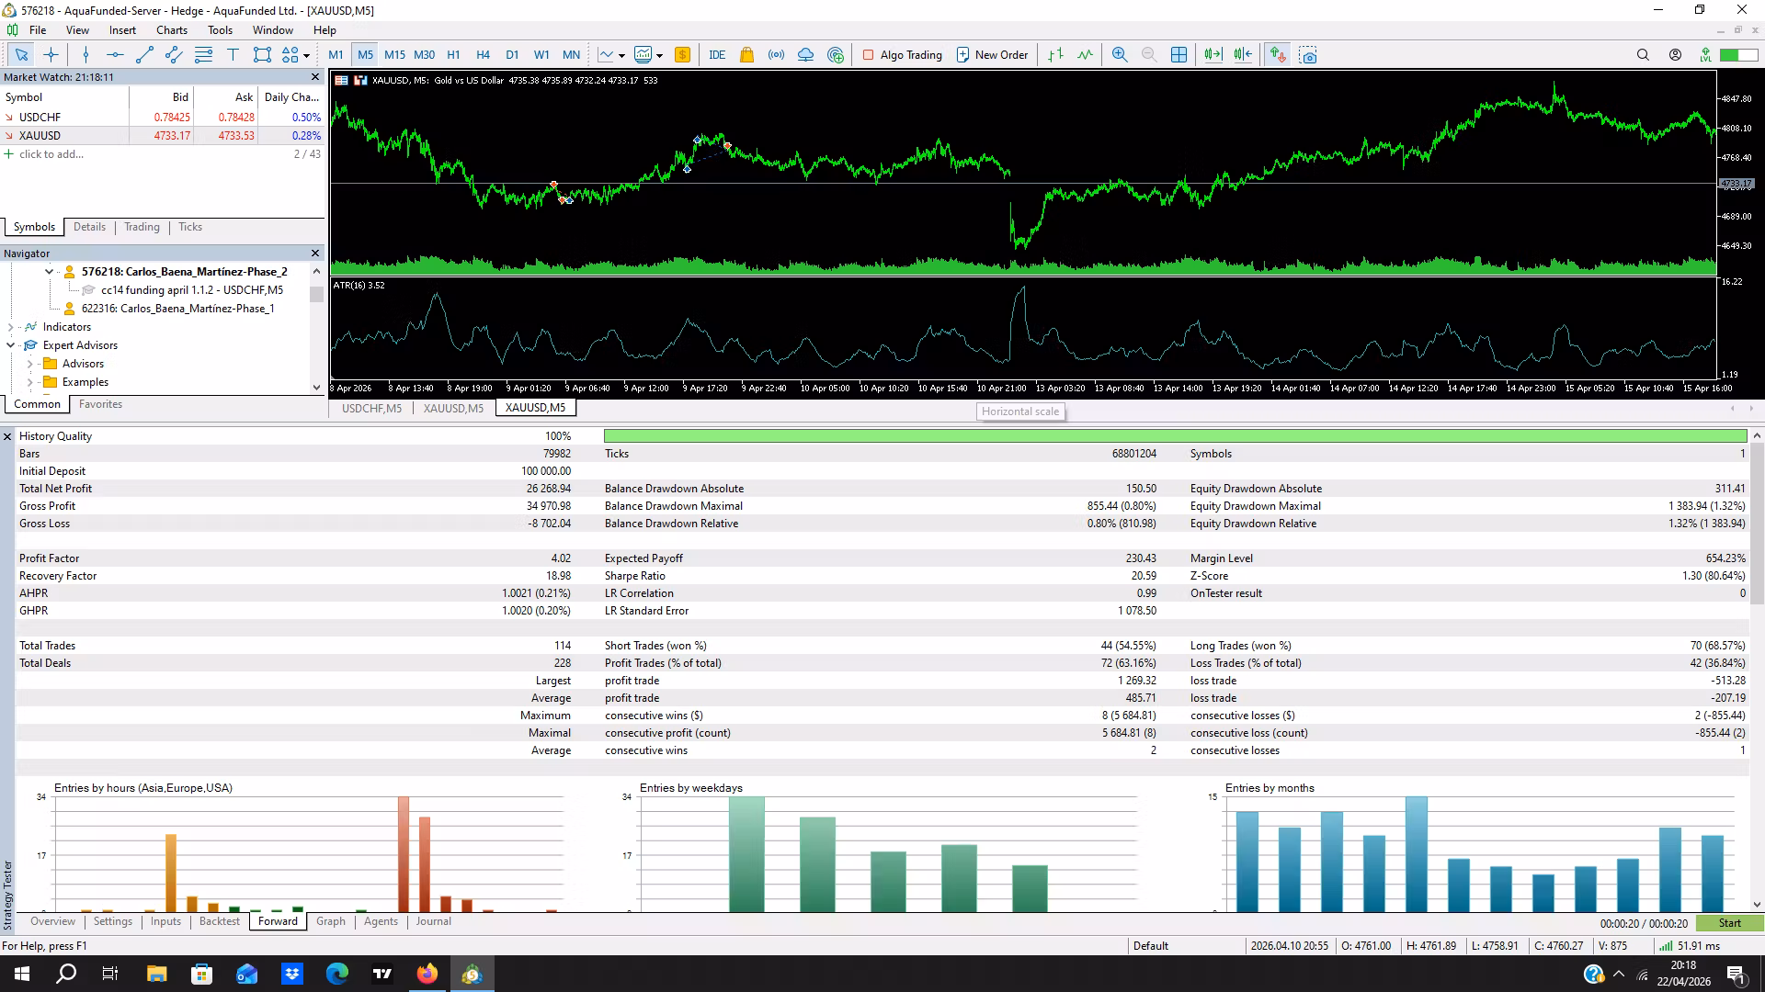This screenshot has width=1765, height=992.
Task: Open MetaEditor IDE from toolbar
Action: point(717,55)
